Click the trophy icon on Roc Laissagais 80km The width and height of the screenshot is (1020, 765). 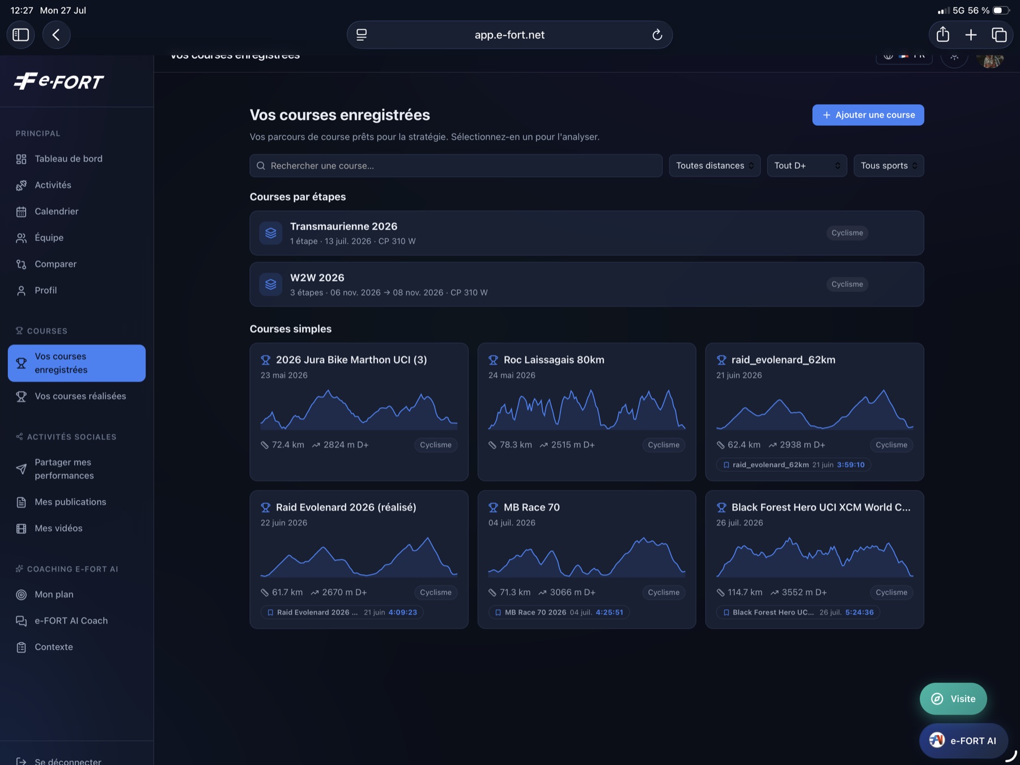[x=493, y=360]
